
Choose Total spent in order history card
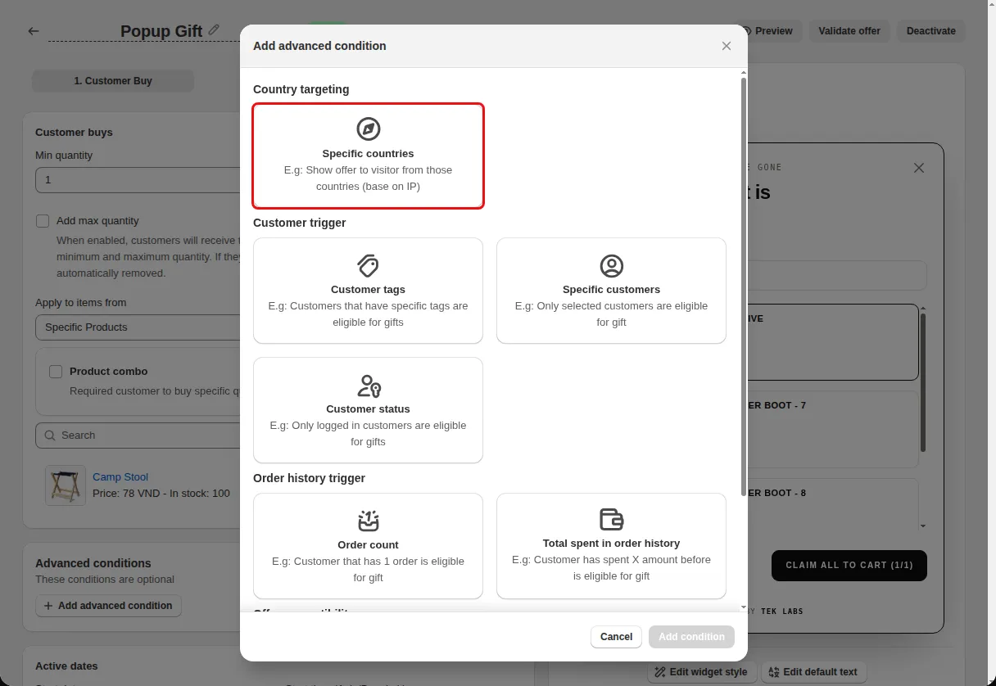pos(611,546)
